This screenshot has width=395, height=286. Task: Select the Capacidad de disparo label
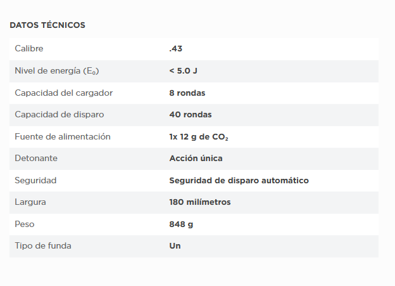[60, 115]
